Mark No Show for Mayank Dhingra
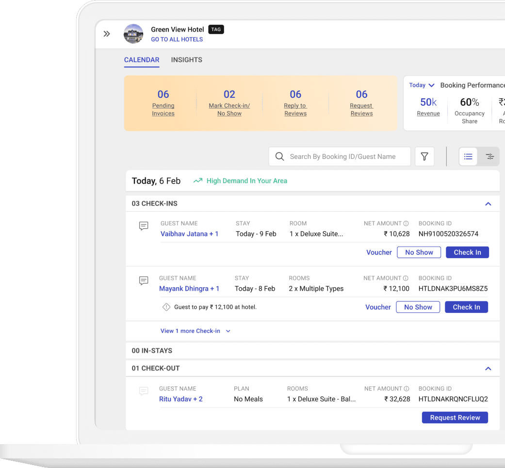The width and height of the screenshot is (505, 468). 418,307
